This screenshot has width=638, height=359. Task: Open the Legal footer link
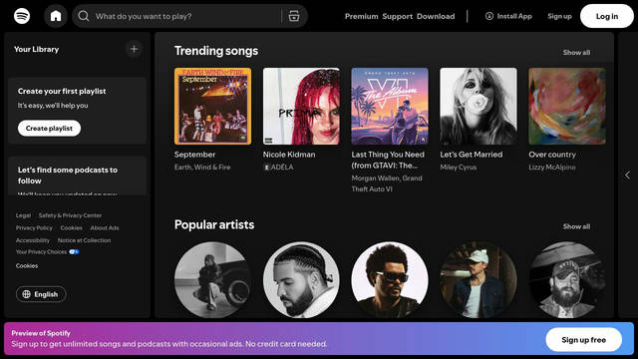point(23,215)
